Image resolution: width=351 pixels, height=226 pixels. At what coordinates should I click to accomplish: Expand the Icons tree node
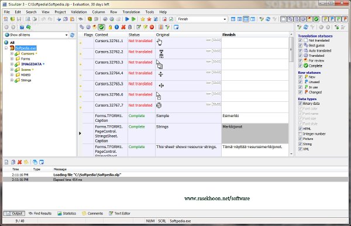12,70
